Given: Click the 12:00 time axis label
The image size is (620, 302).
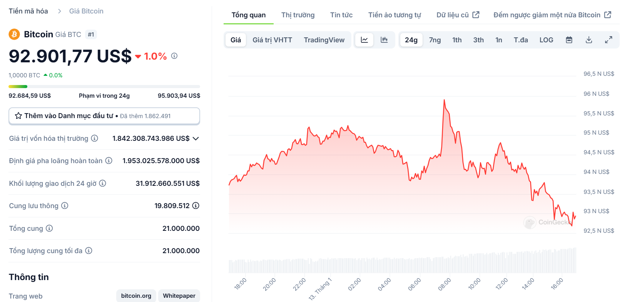Looking at the screenshot, I should click(502, 284).
